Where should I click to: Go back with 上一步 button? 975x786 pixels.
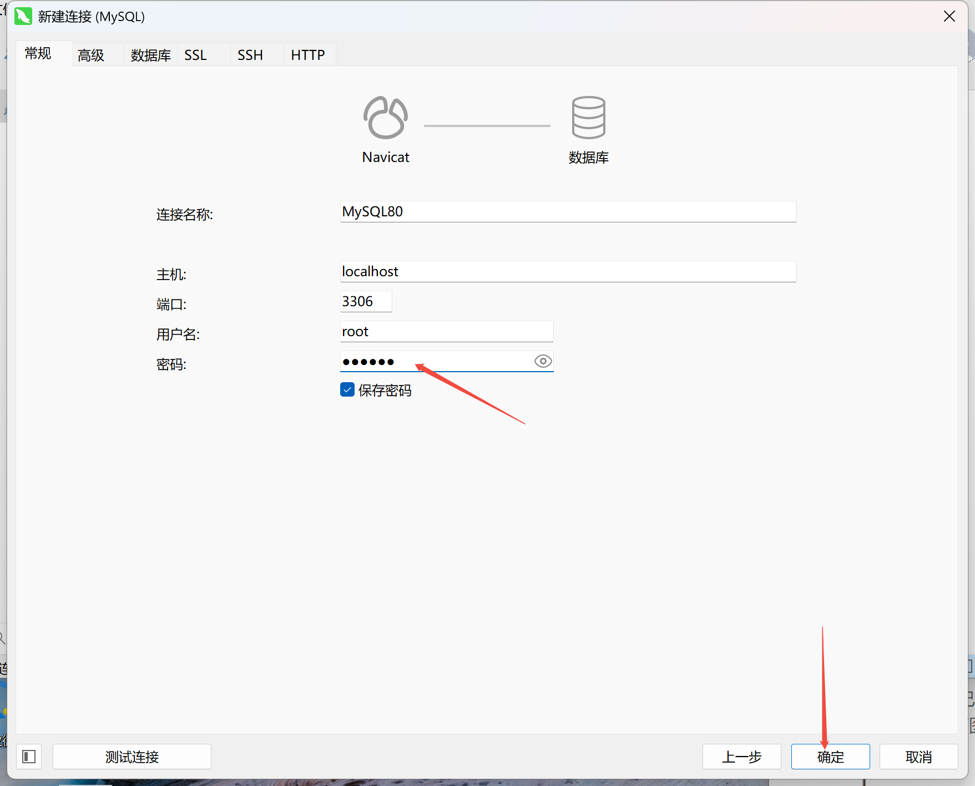742,757
